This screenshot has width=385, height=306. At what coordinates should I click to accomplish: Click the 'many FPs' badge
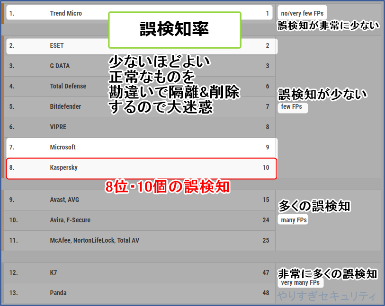pyautogui.click(x=293, y=220)
